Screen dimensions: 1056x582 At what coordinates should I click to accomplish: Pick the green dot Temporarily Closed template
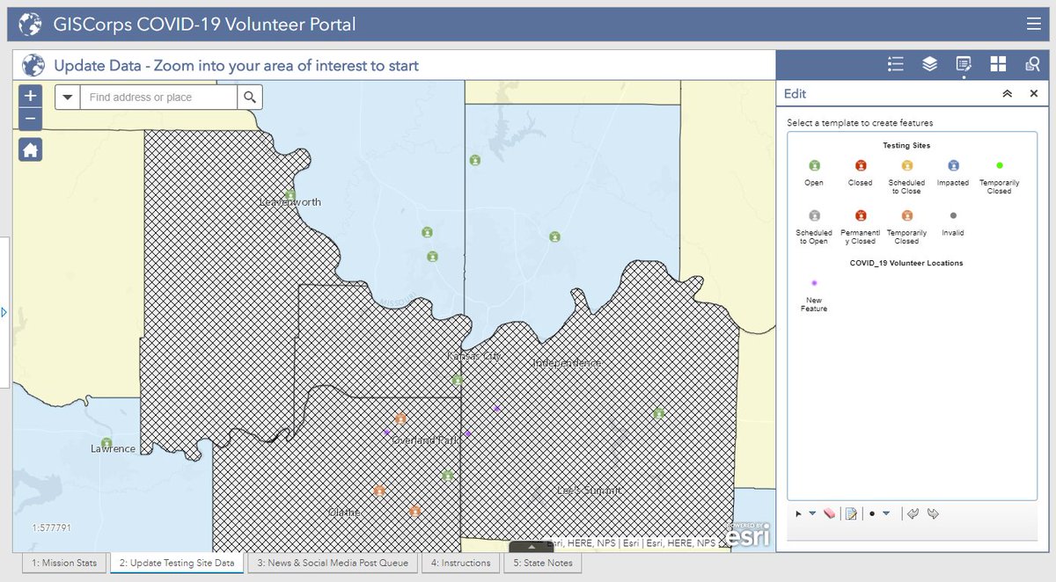tap(1000, 176)
